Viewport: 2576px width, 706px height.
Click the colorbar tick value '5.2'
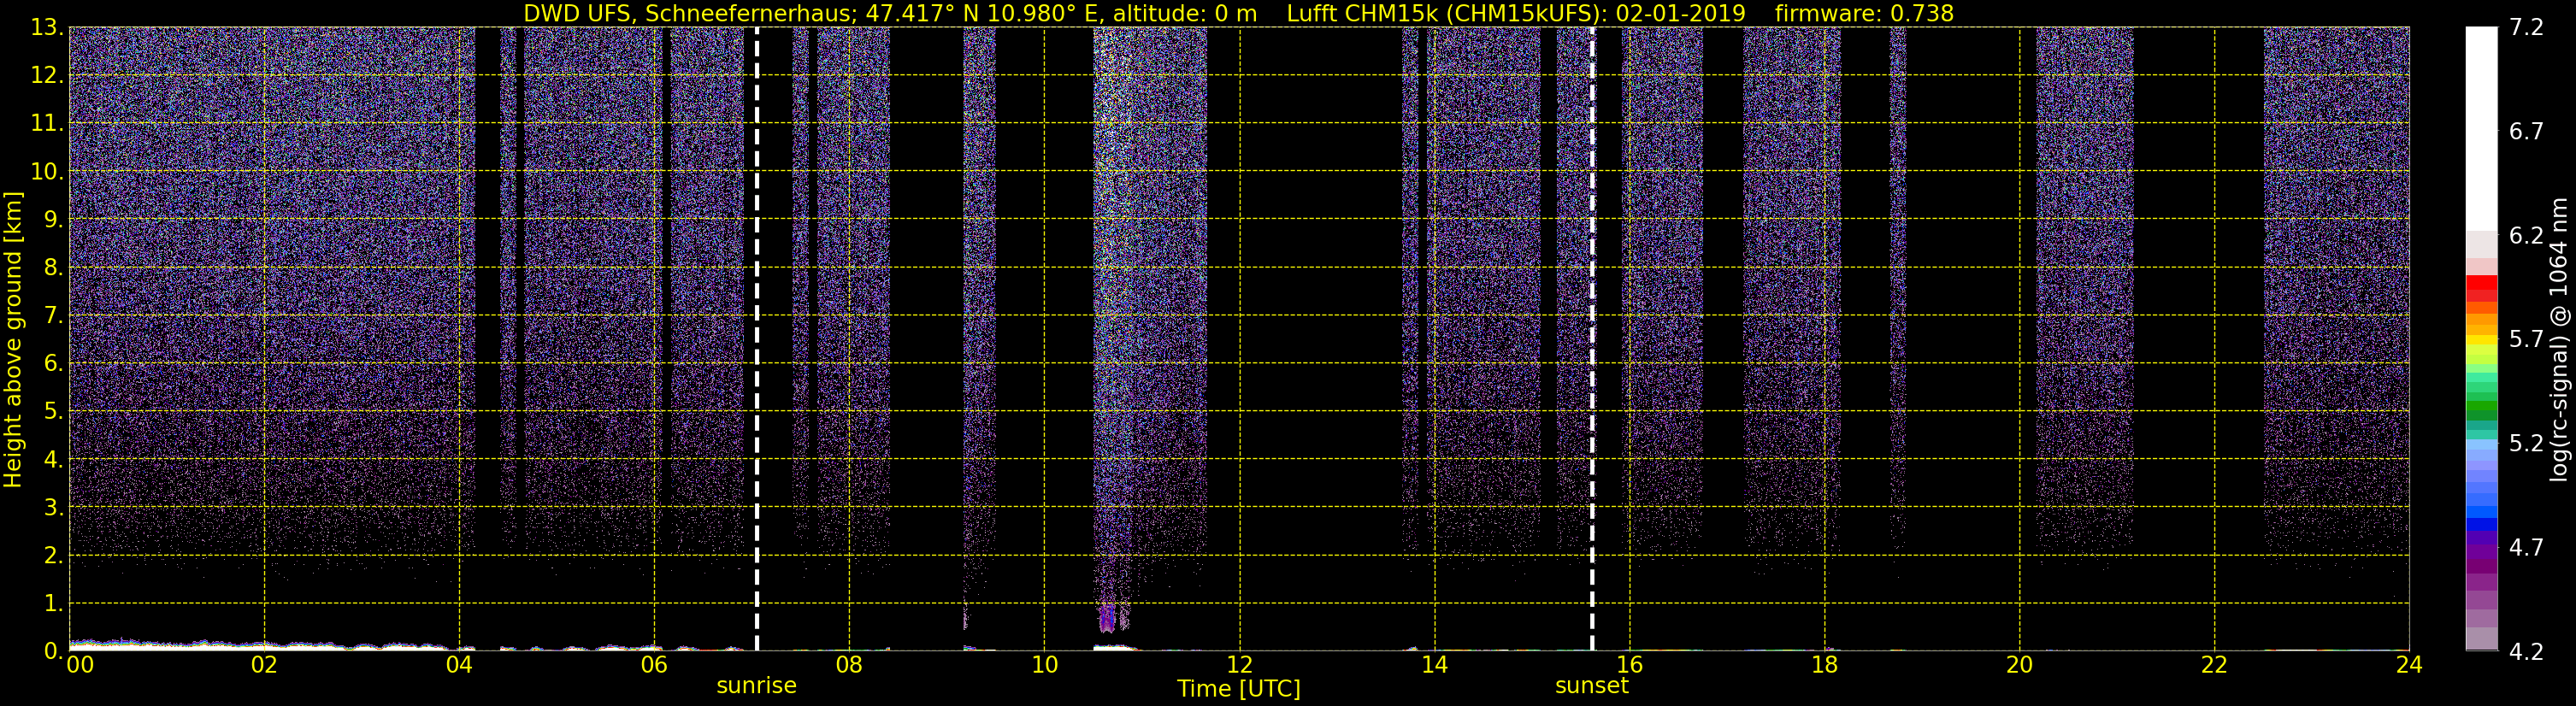(x=2525, y=443)
